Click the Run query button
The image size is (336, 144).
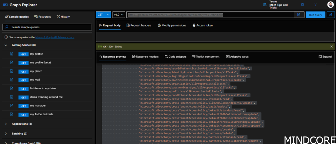[x=315, y=15]
